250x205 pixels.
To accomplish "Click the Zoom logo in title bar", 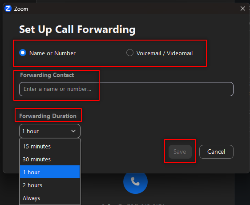I will [8, 8].
